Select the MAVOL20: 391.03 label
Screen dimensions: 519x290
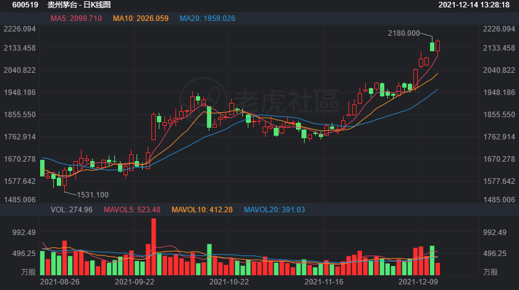point(274,210)
